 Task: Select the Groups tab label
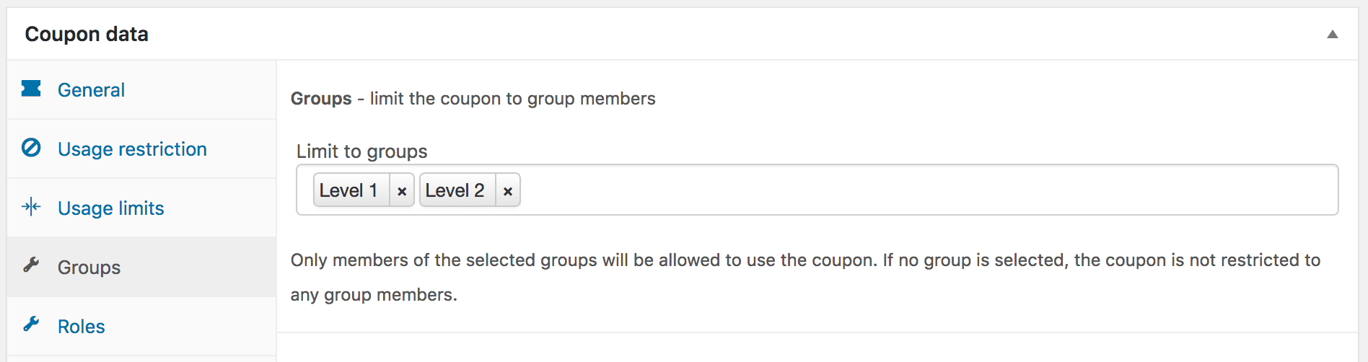89,268
